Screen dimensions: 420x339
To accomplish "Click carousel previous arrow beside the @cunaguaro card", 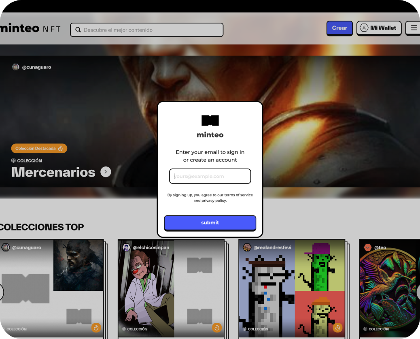I will (2, 292).
